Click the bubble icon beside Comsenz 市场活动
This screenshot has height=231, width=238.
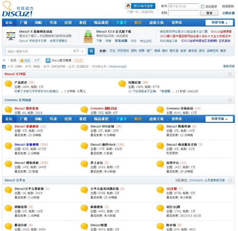pos(160,110)
